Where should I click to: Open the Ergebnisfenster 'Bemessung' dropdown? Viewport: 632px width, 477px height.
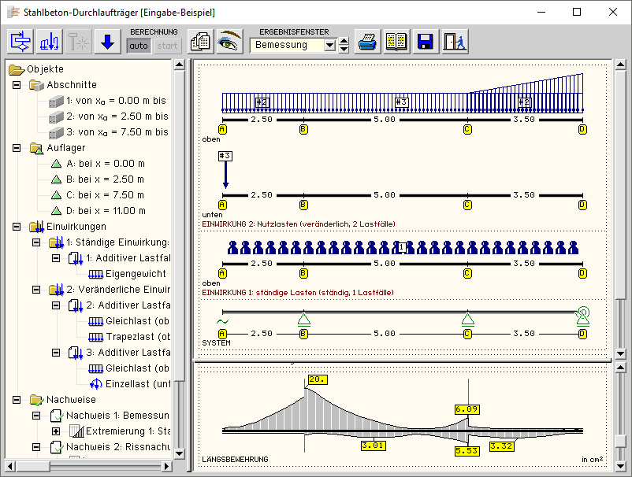[x=329, y=46]
